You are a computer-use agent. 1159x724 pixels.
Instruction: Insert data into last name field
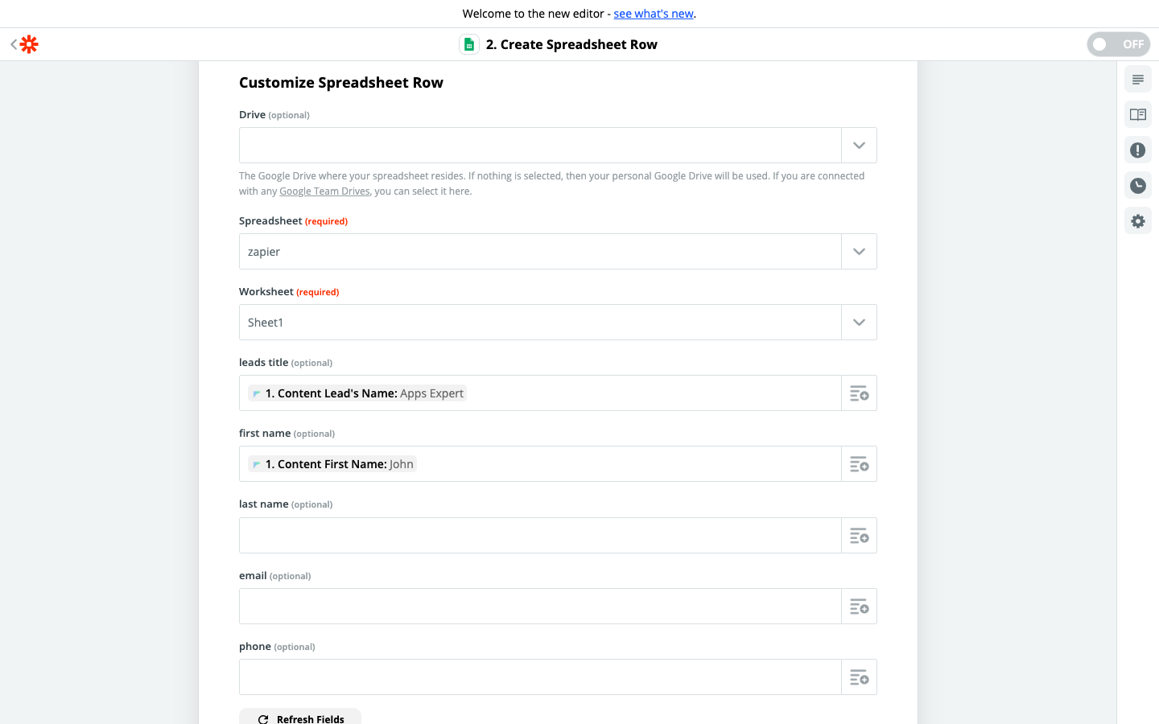pyautogui.click(x=859, y=536)
